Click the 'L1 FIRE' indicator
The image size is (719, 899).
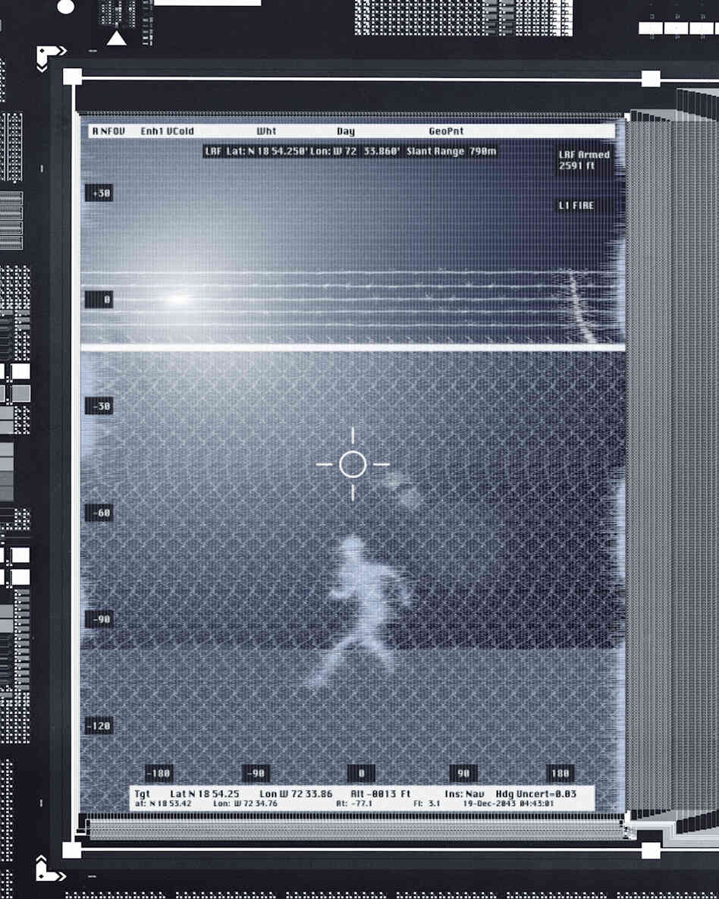576,206
